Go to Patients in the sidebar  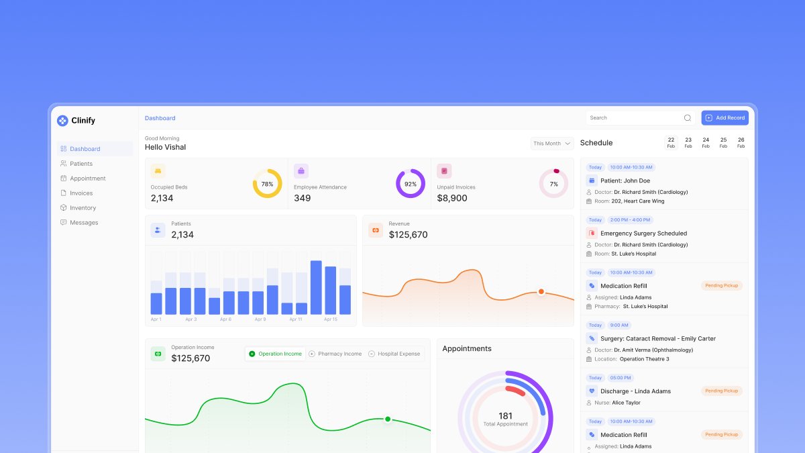(x=95, y=164)
